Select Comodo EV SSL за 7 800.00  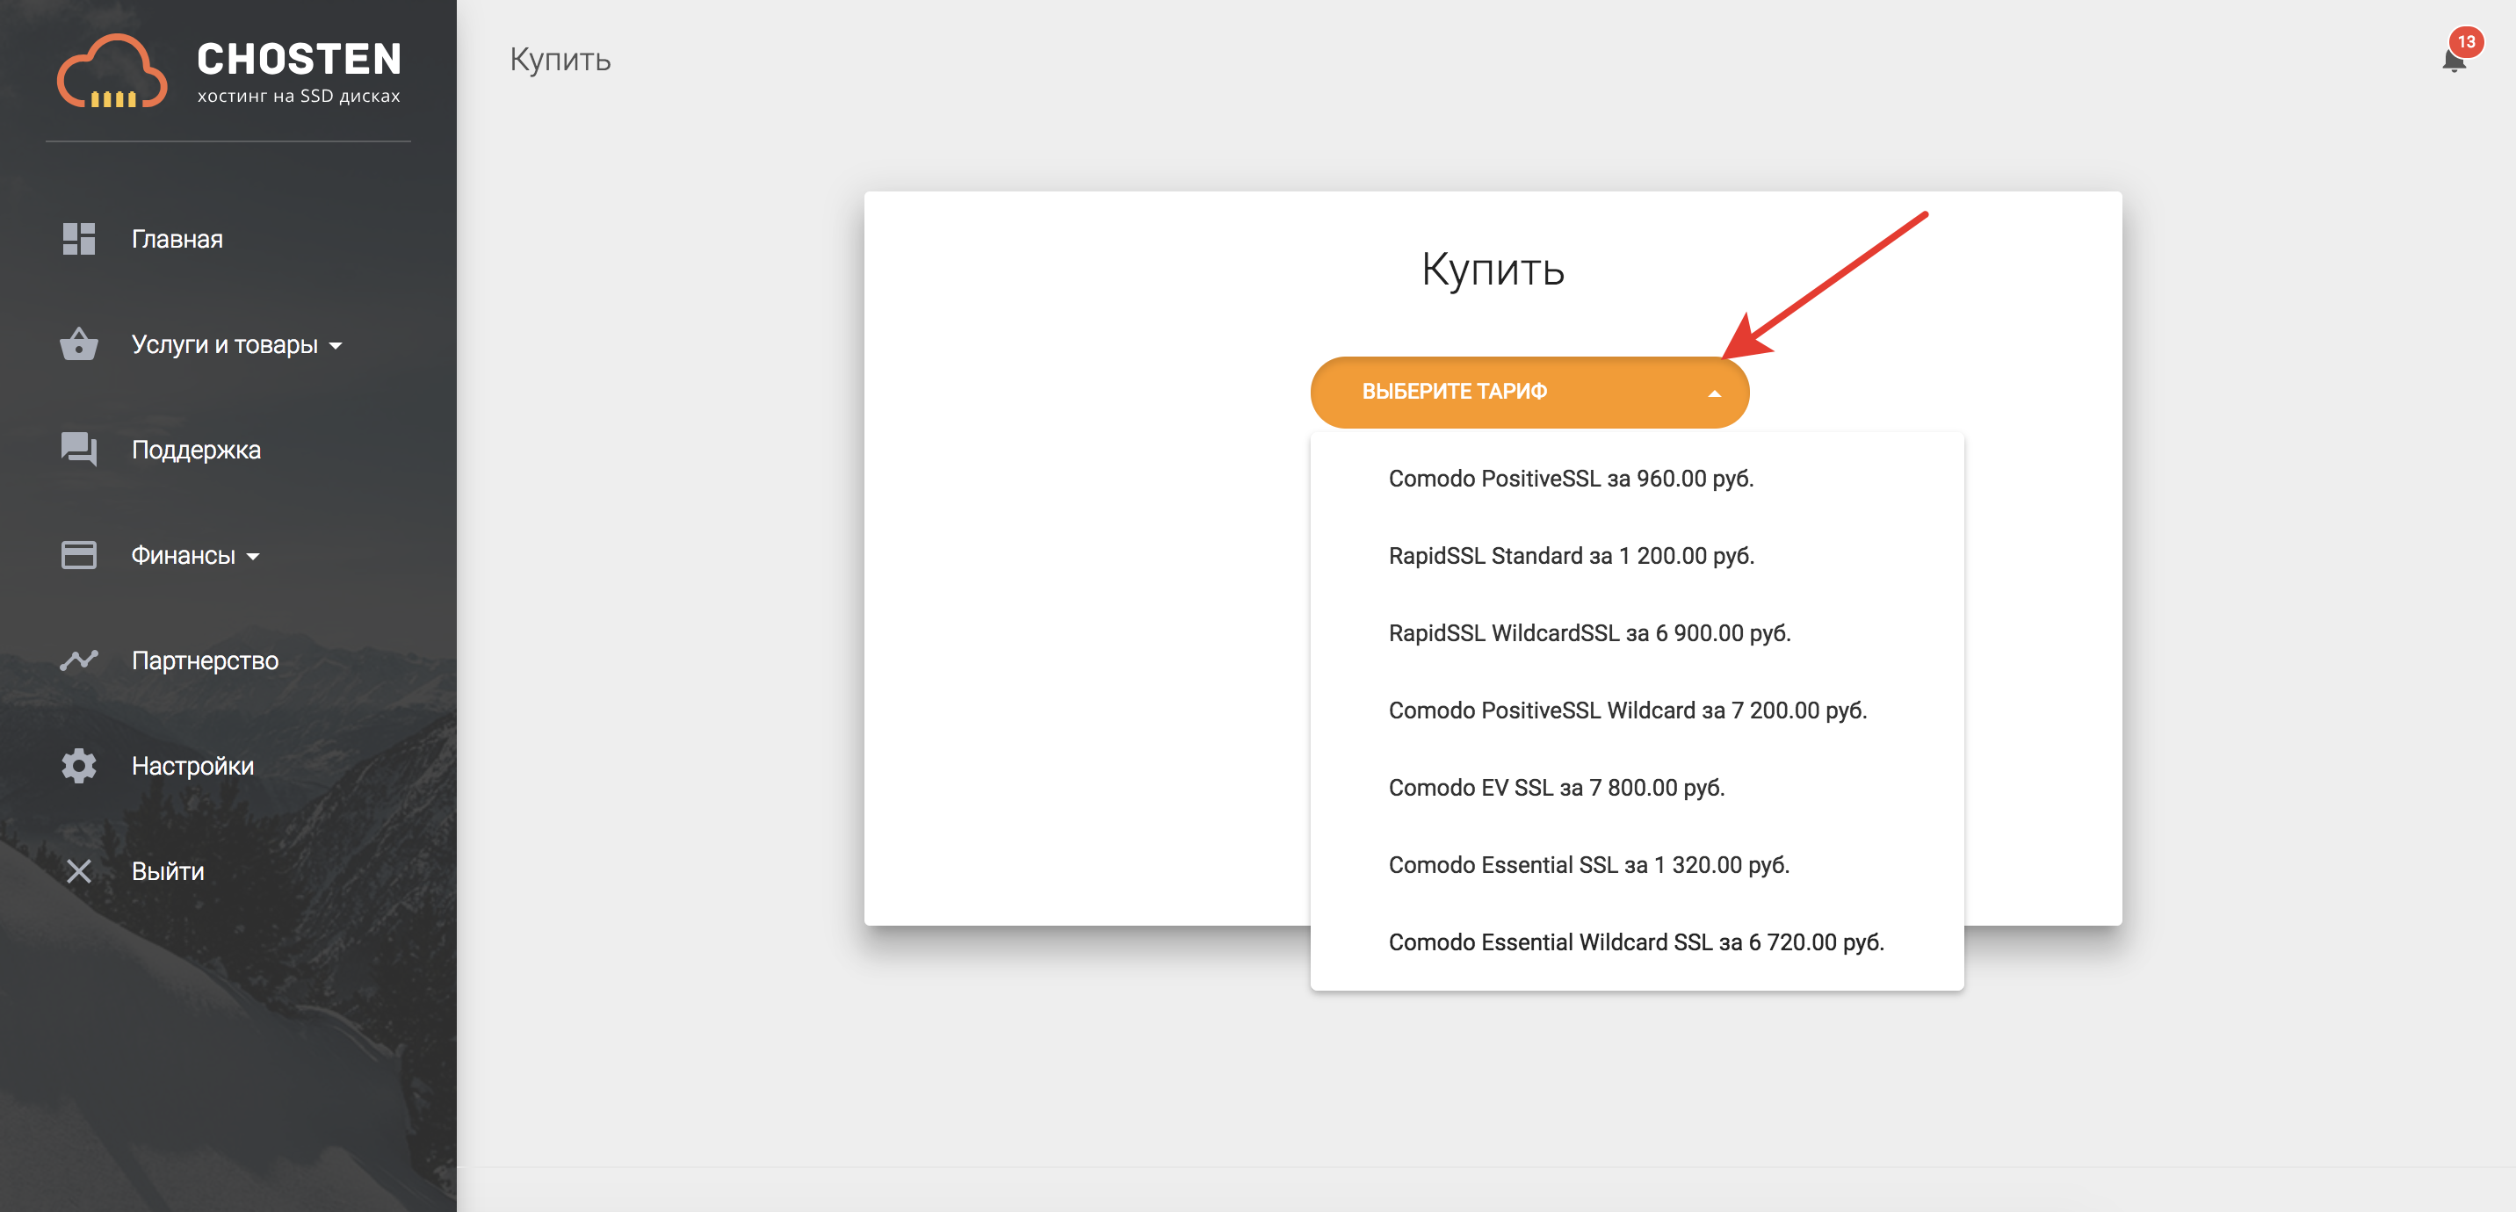click(1637, 787)
